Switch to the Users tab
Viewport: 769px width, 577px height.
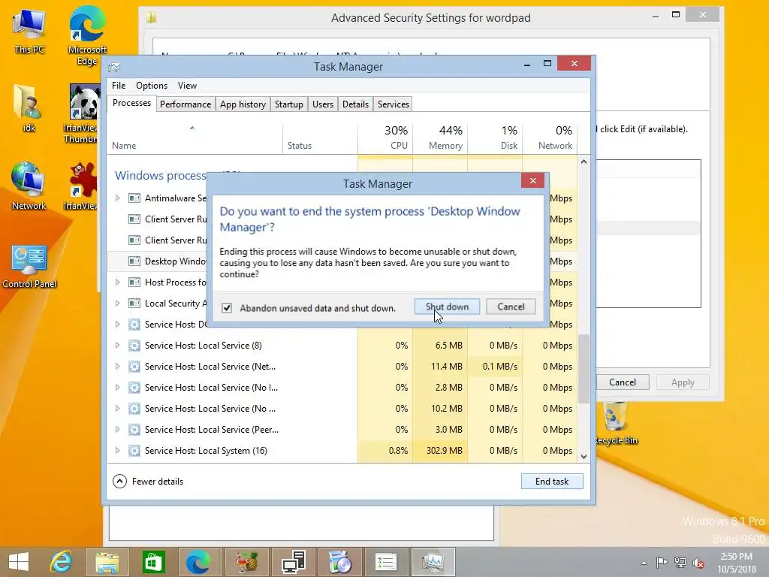point(323,104)
